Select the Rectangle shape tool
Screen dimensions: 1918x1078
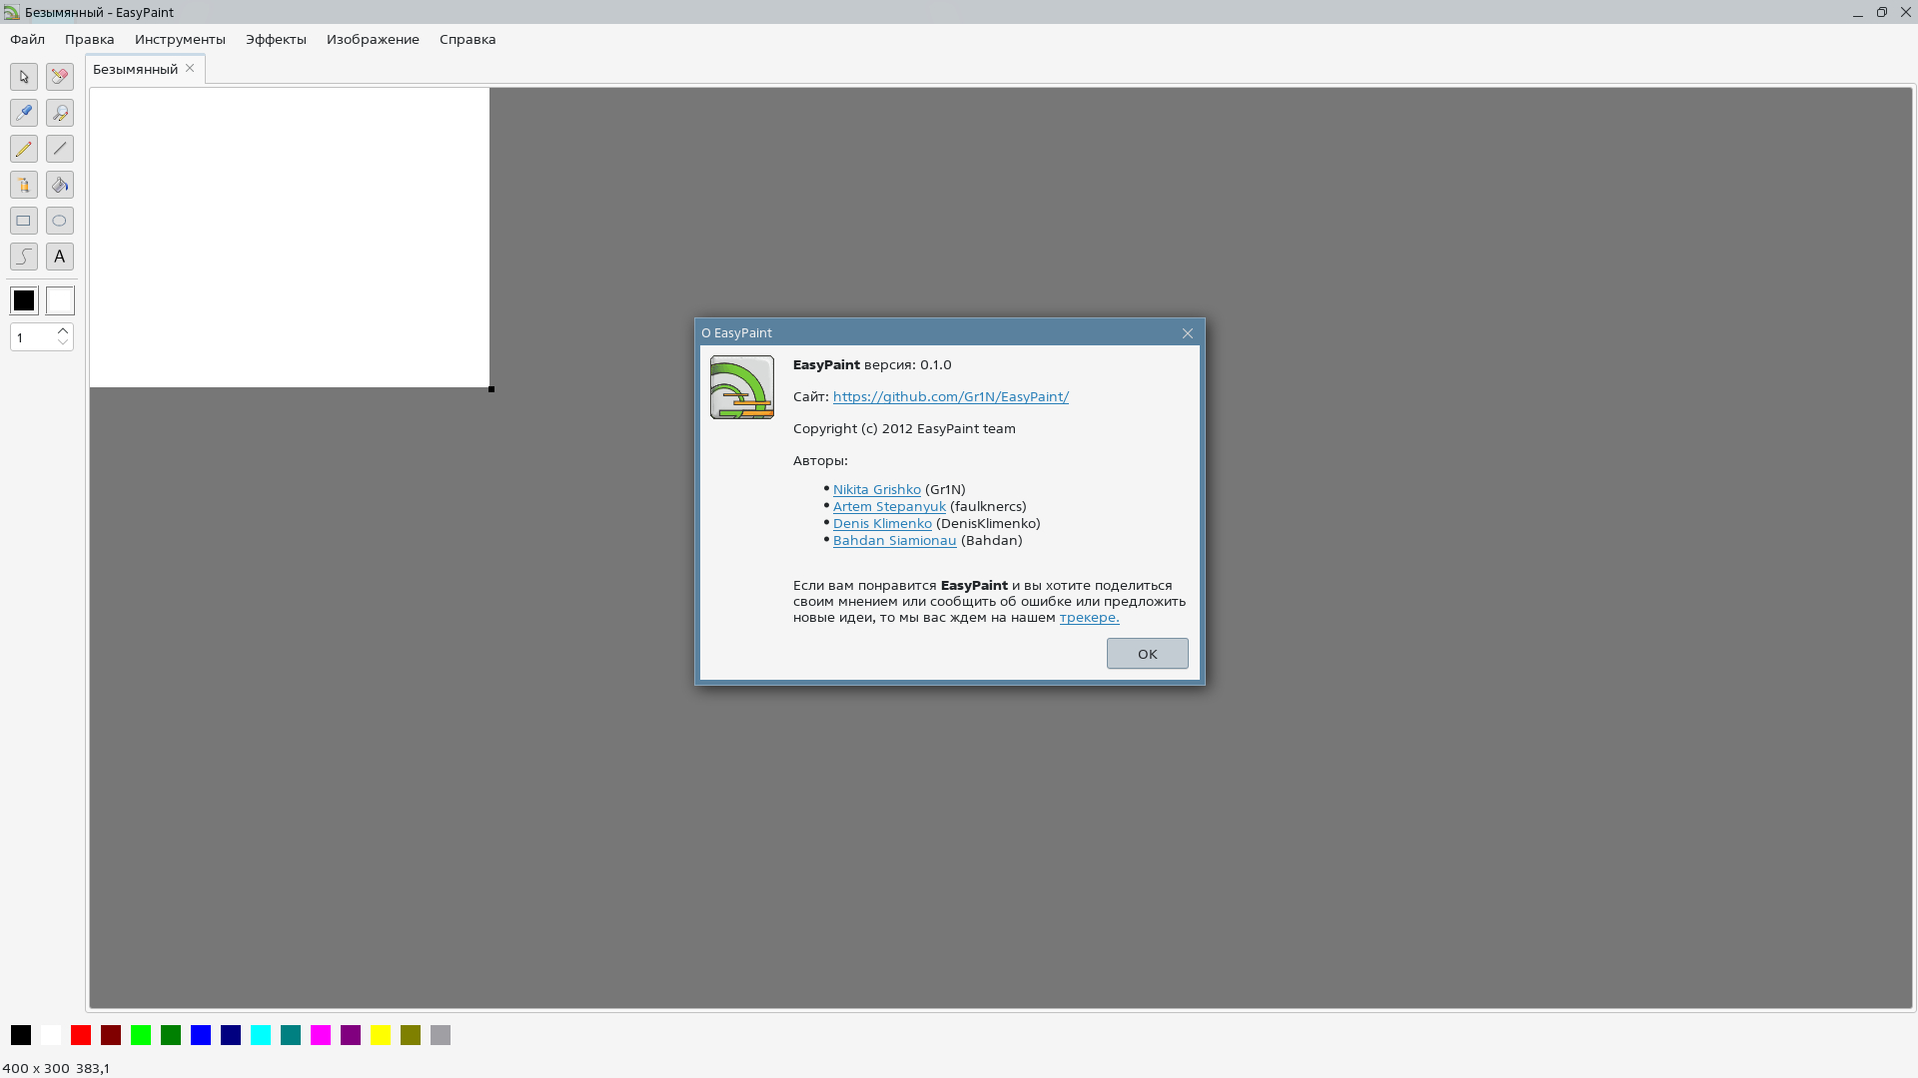[x=24, y=221]
